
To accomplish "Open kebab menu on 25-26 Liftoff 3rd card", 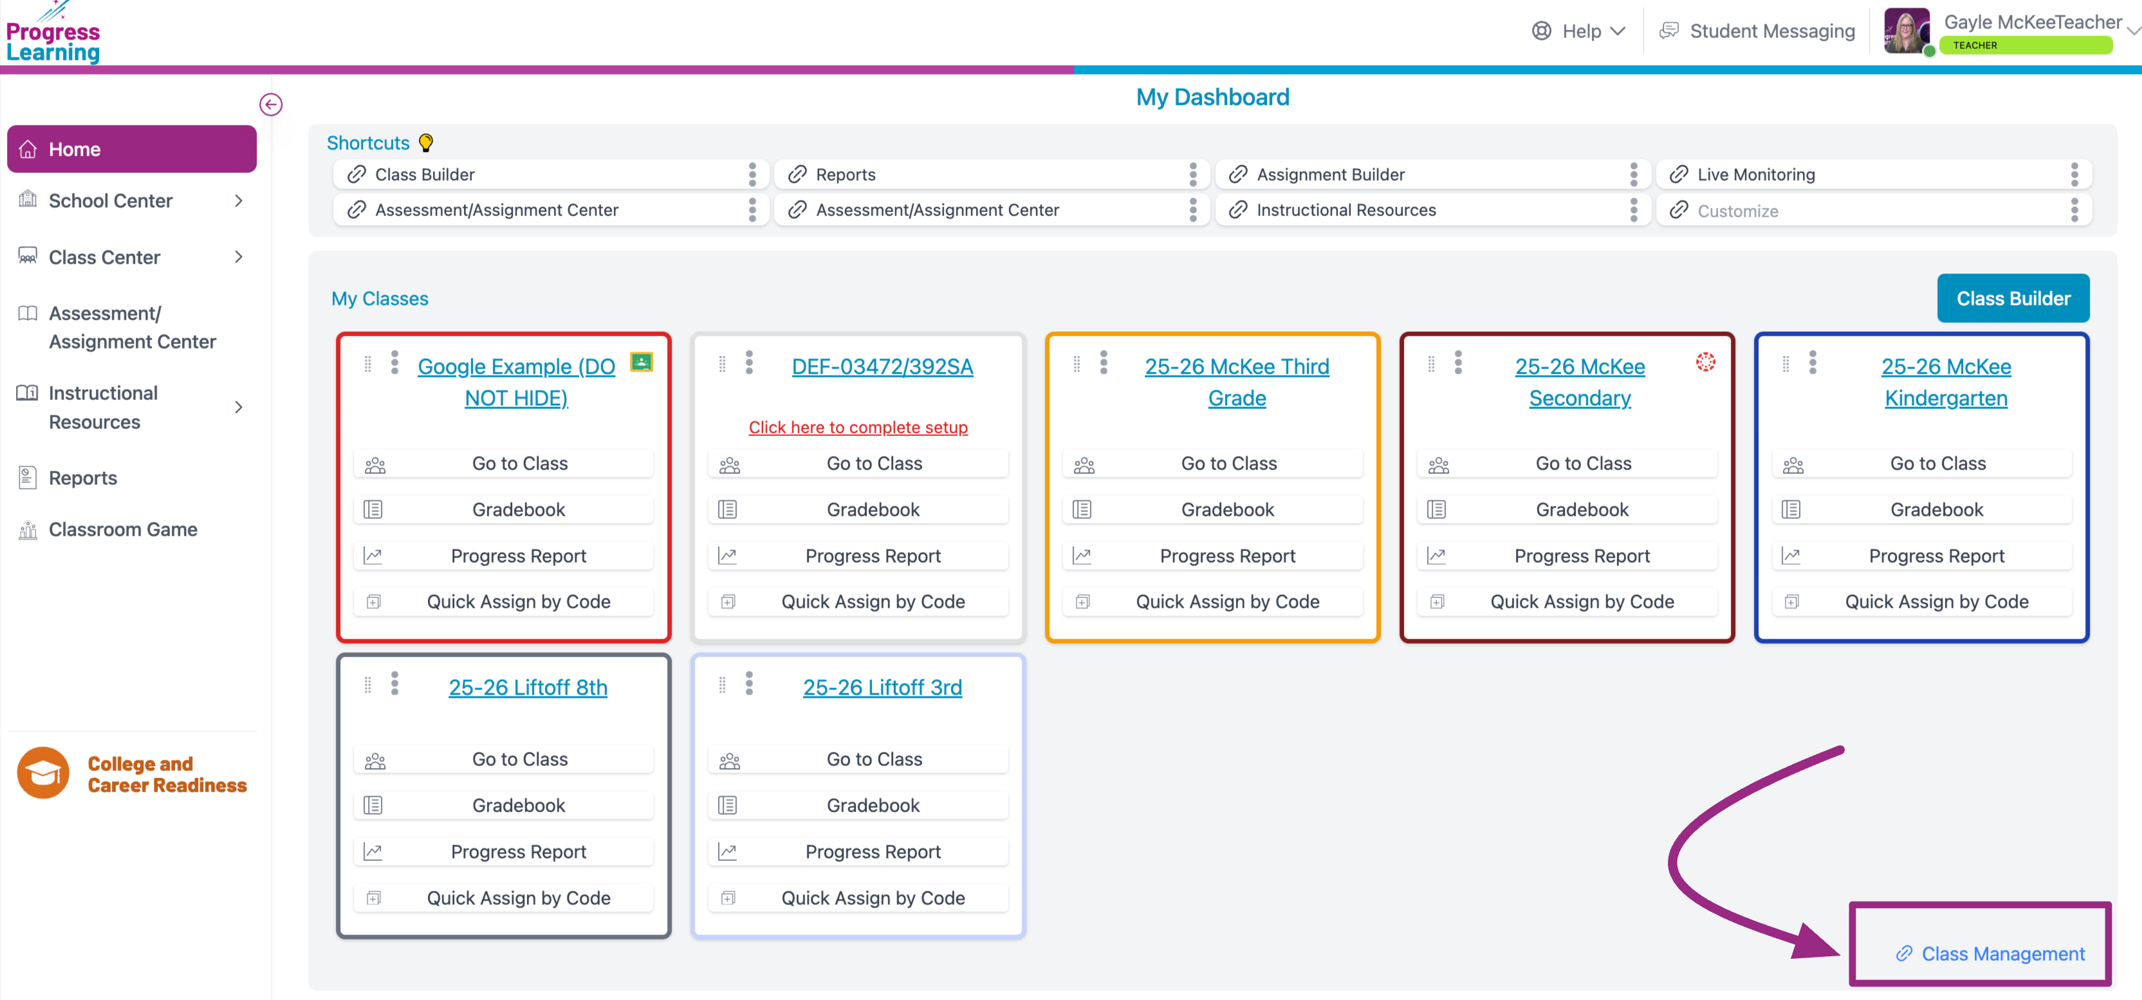I will click(x=748, y=684).
